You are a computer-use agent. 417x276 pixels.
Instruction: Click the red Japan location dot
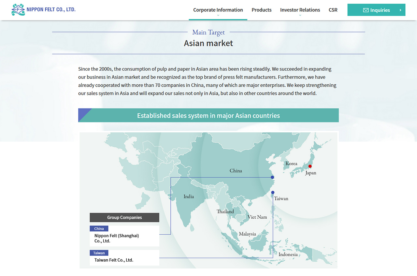pos(310,166)
